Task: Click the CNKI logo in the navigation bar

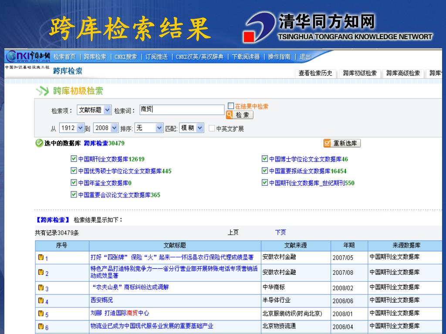Action: click(x=28, y=56)
